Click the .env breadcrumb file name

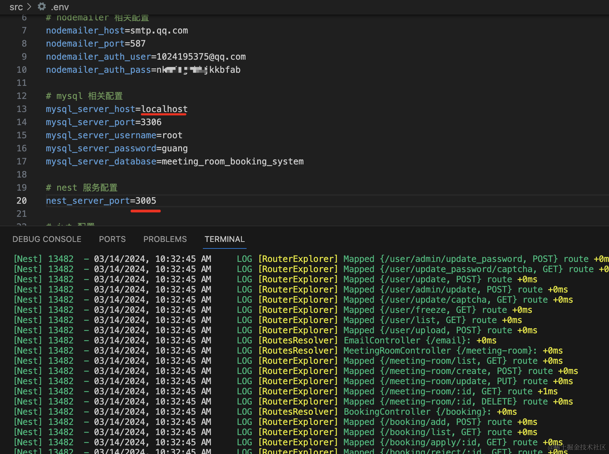point(60,7)
